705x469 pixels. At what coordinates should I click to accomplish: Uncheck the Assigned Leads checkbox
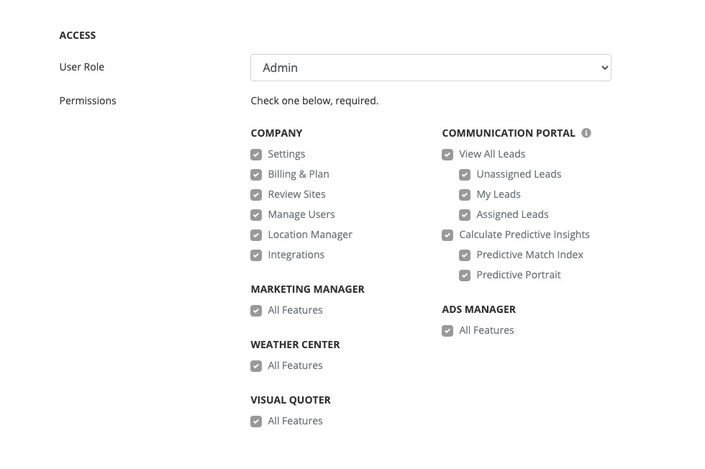coord(465,215)
